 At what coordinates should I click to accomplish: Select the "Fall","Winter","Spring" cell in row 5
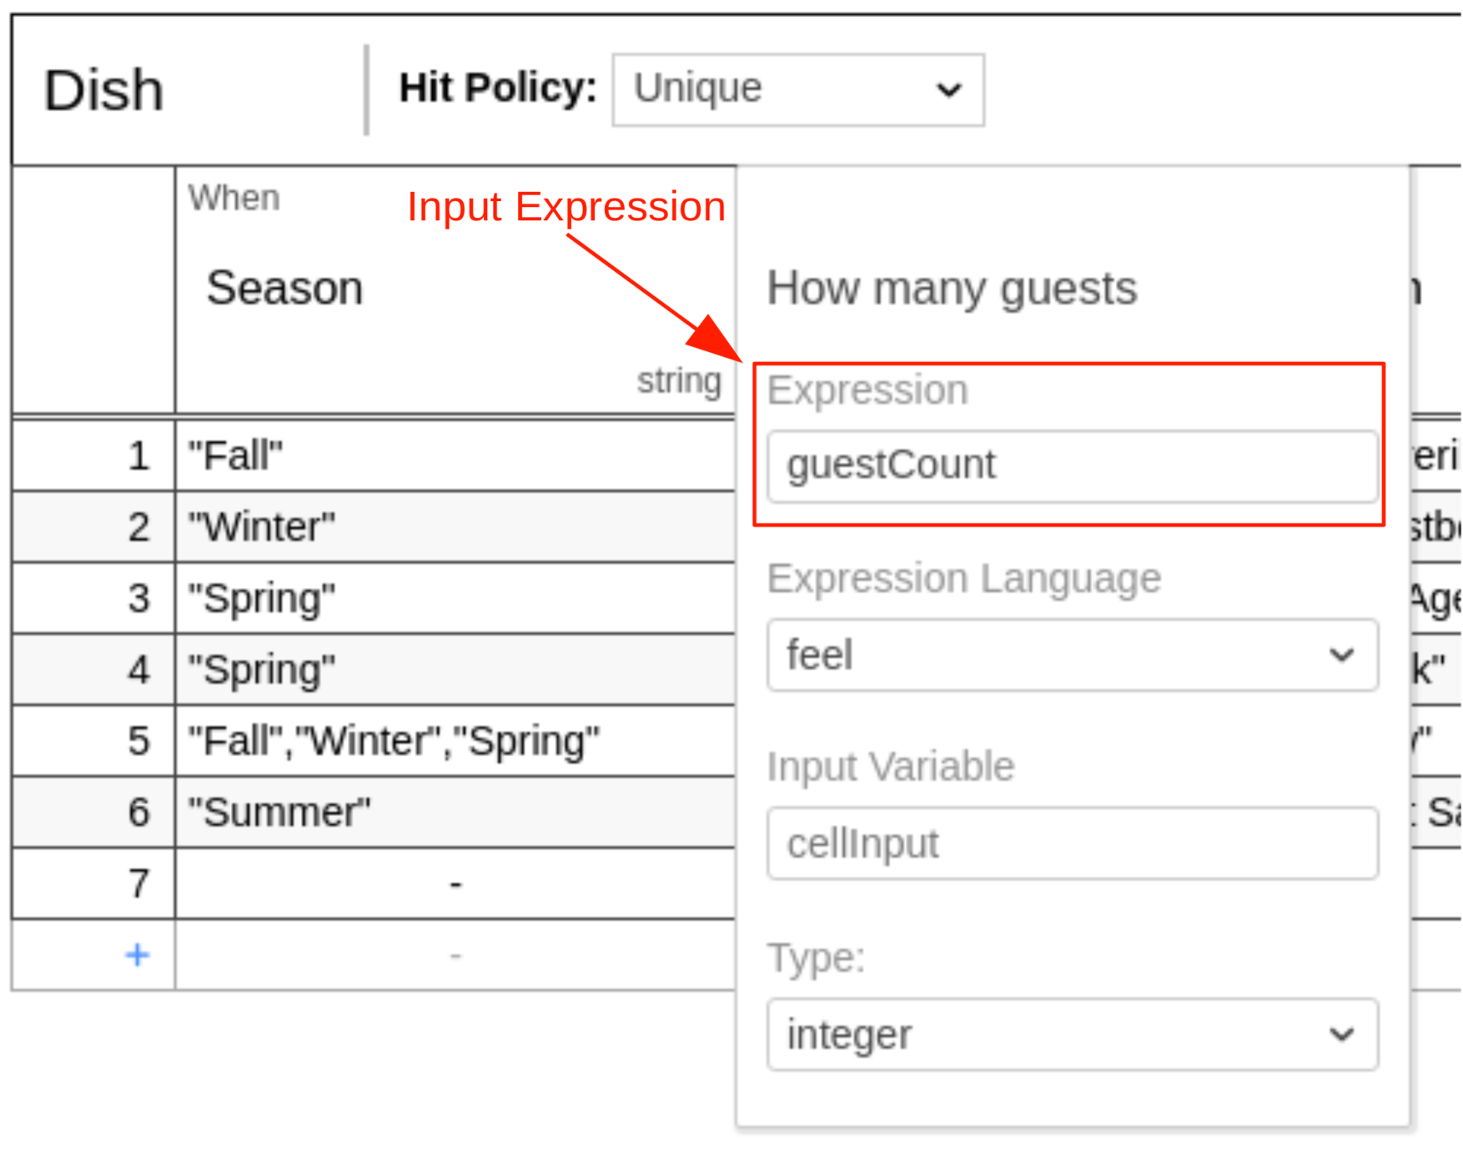point(392,740)
